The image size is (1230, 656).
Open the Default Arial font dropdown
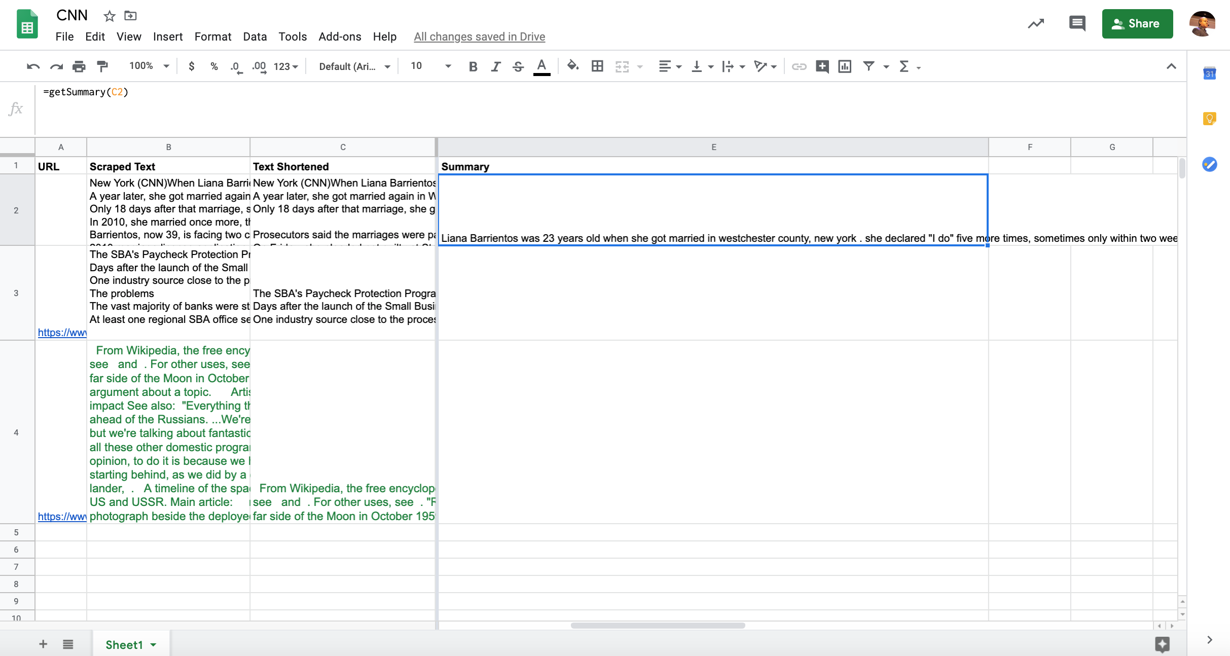(x=354, y=66)
